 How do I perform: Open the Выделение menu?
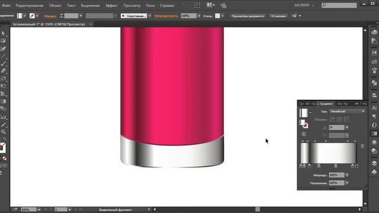click(90, 5)
